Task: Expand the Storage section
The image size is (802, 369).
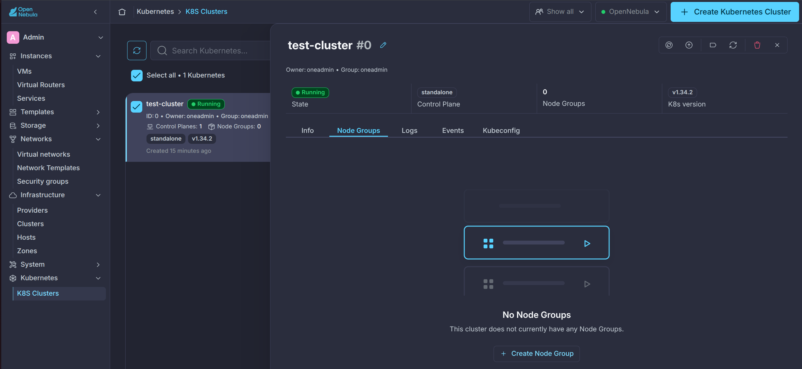Action: pyautogui.click(x=98, y=125)
